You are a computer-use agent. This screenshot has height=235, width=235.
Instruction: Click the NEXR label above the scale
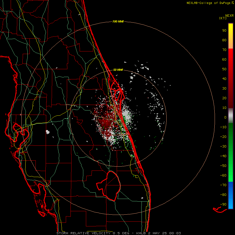click(230, 16)
